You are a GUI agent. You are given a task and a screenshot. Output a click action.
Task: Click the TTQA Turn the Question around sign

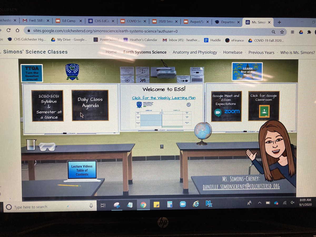pyautogui.click(x=32, y=73)
